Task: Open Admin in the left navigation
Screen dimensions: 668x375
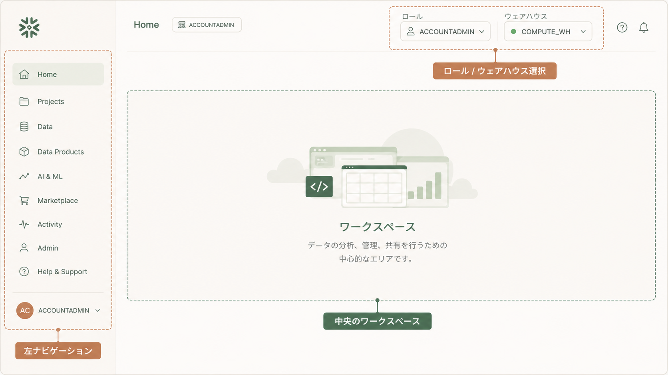Action: [x=48, y=248]
